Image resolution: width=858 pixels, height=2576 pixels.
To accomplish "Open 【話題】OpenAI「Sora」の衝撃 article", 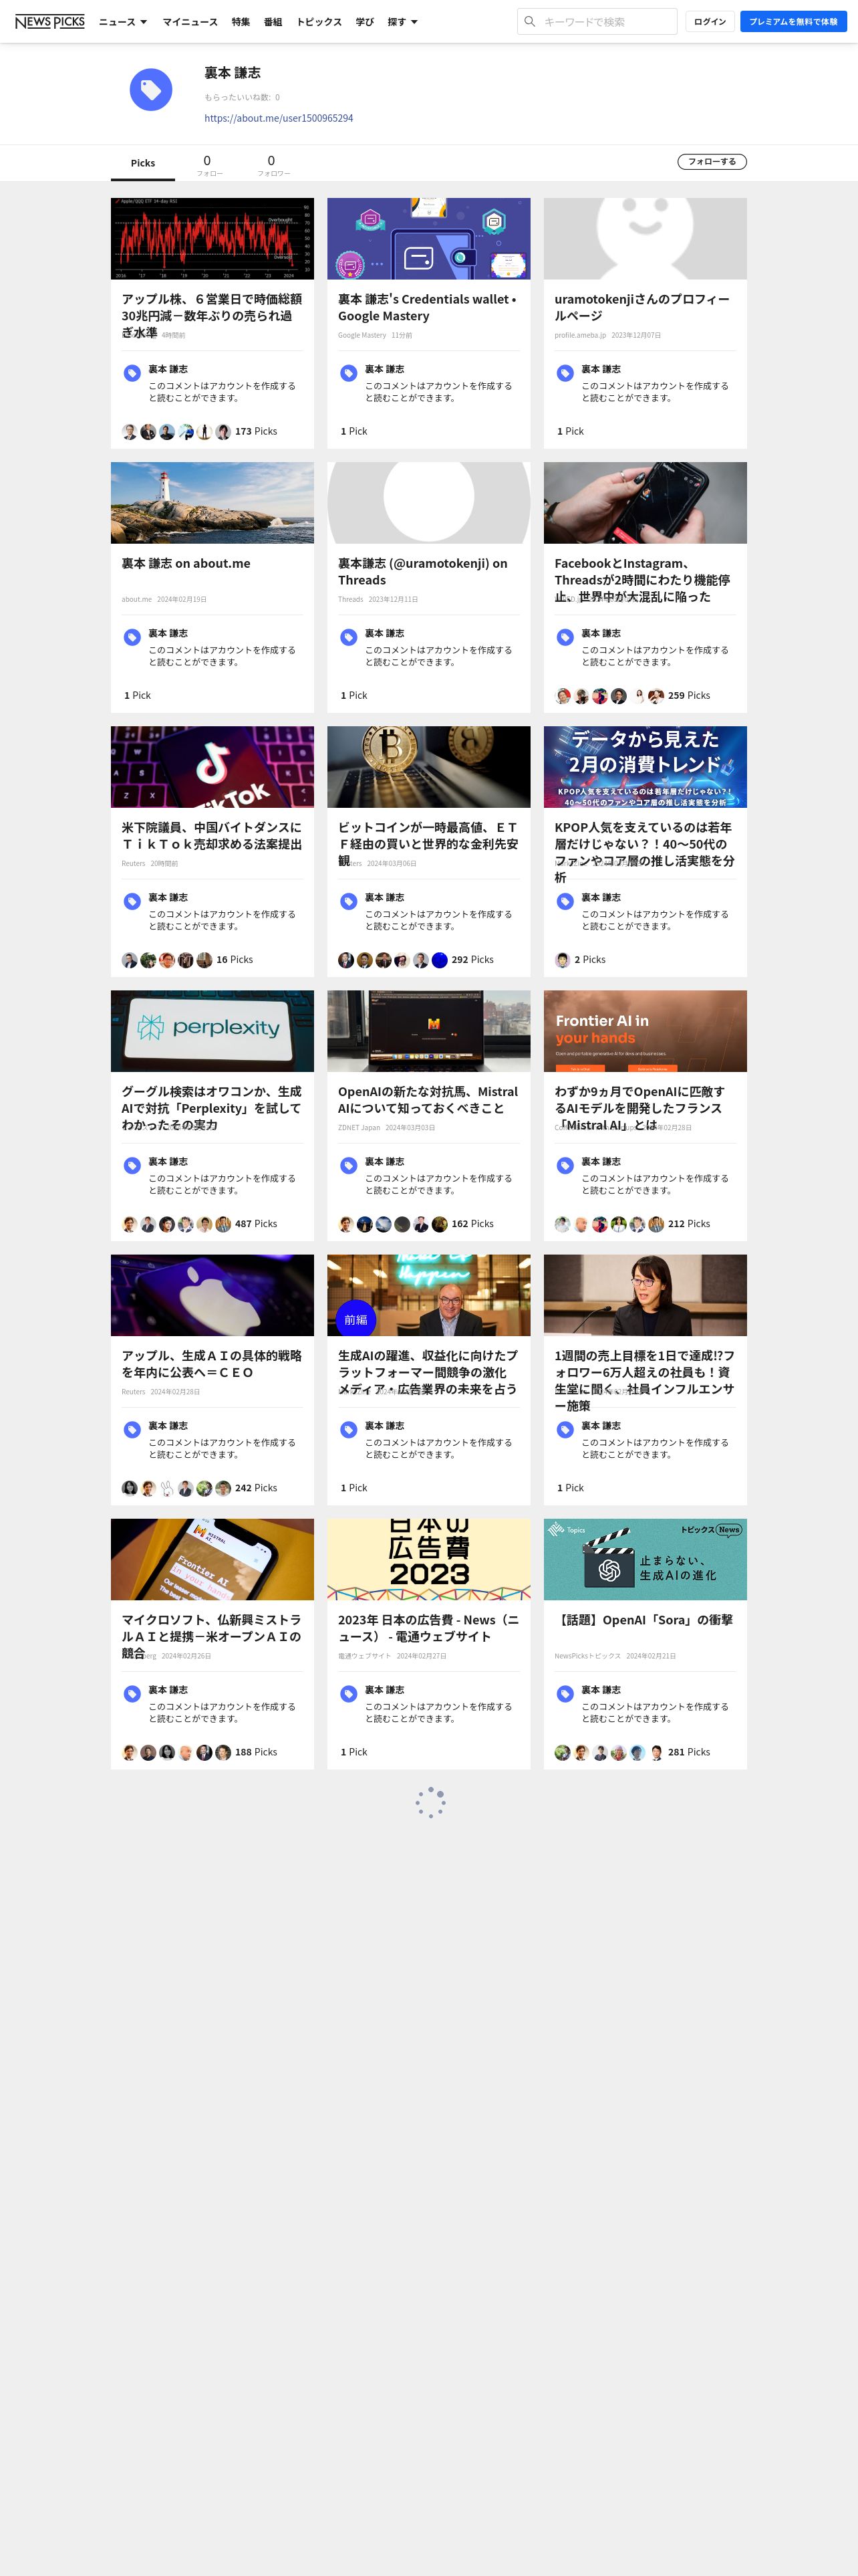I will (x=643, y=1619).
